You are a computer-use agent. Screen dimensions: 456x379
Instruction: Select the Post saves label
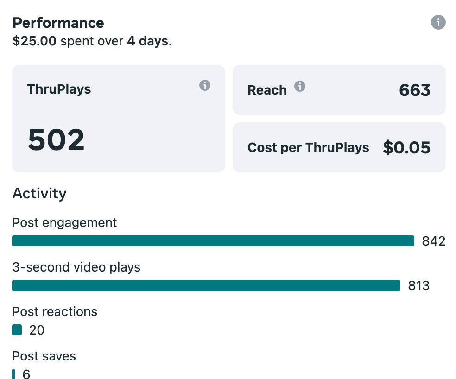point(44,356)
